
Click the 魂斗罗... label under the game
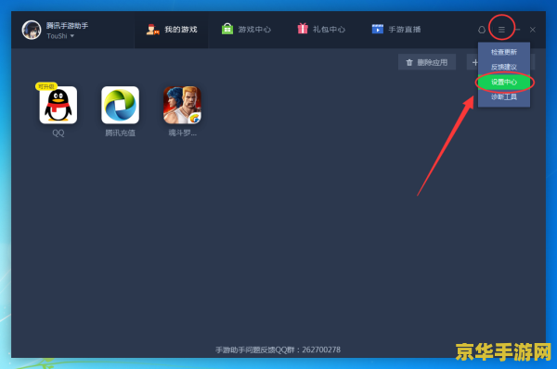coord(182,134)
